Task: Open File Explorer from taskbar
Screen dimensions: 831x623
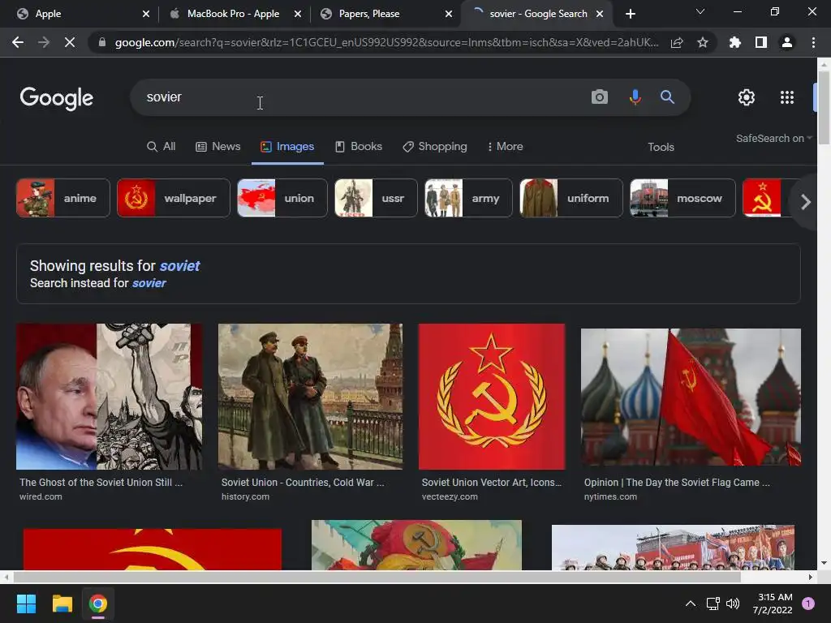Action: pos(62,604)
